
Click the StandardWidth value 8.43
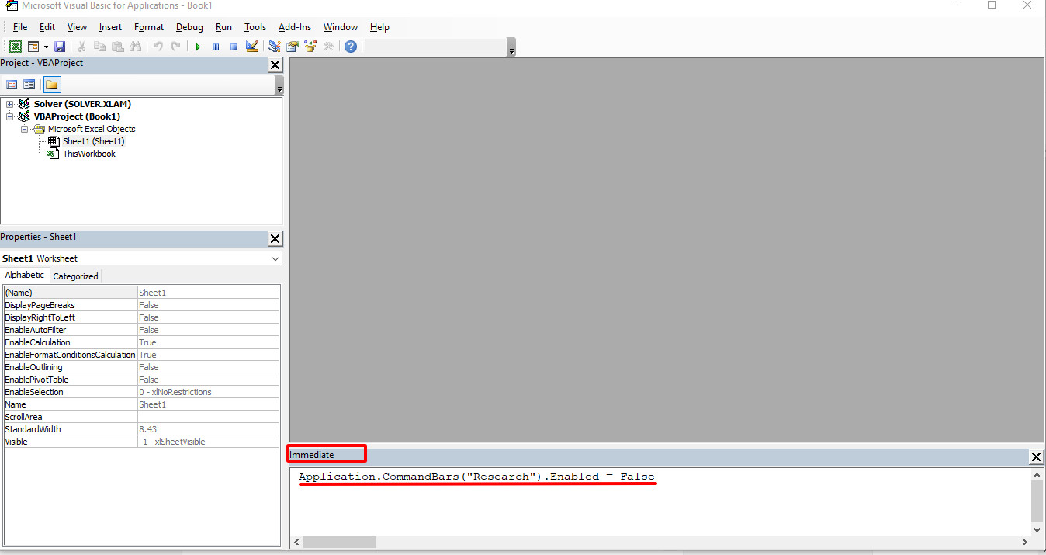pyautogui.click(x=208, y=429)
